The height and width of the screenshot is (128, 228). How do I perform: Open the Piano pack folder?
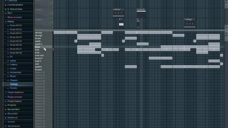point(13,76)
